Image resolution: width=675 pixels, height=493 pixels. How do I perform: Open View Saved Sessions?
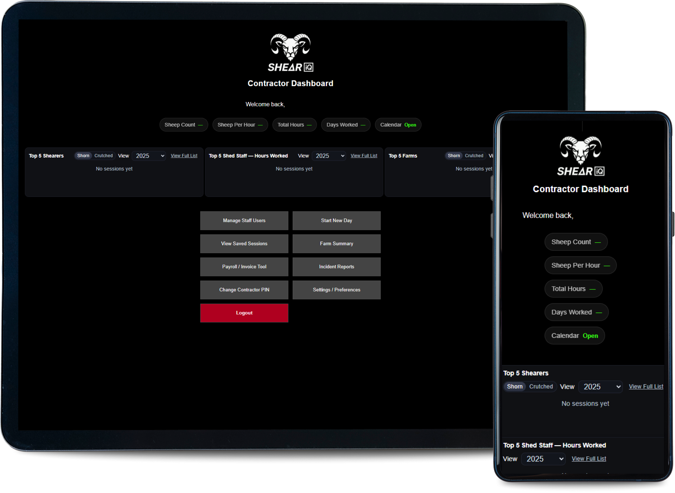pos(244,244)
